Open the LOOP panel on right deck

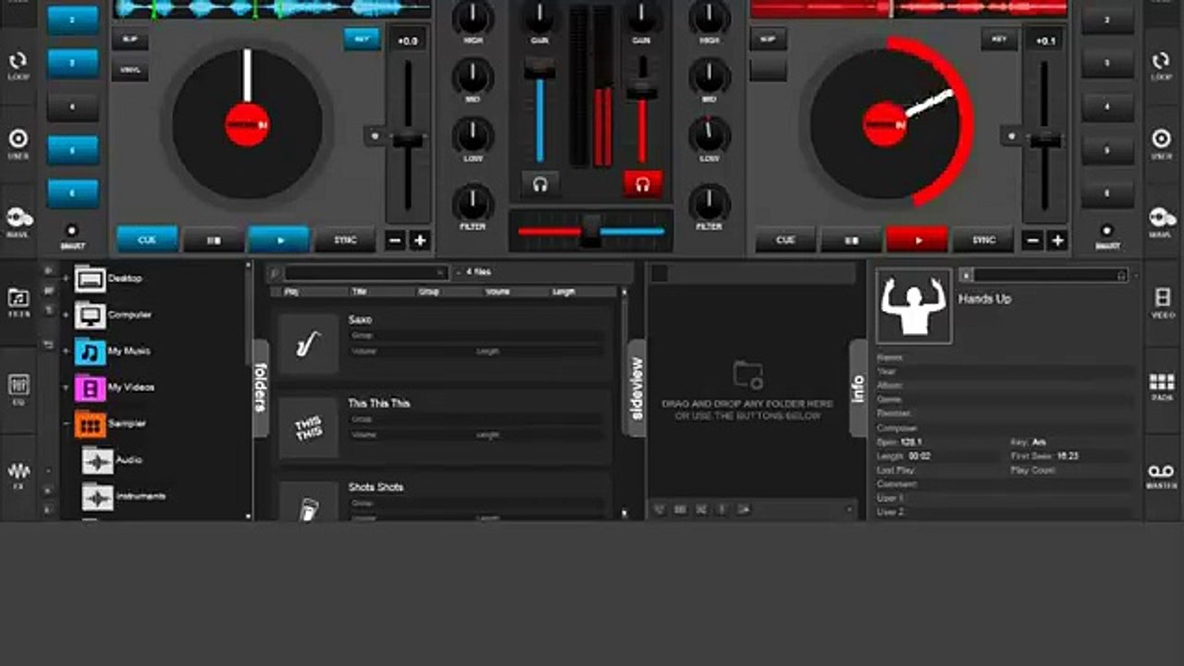tap(1161, 65)
